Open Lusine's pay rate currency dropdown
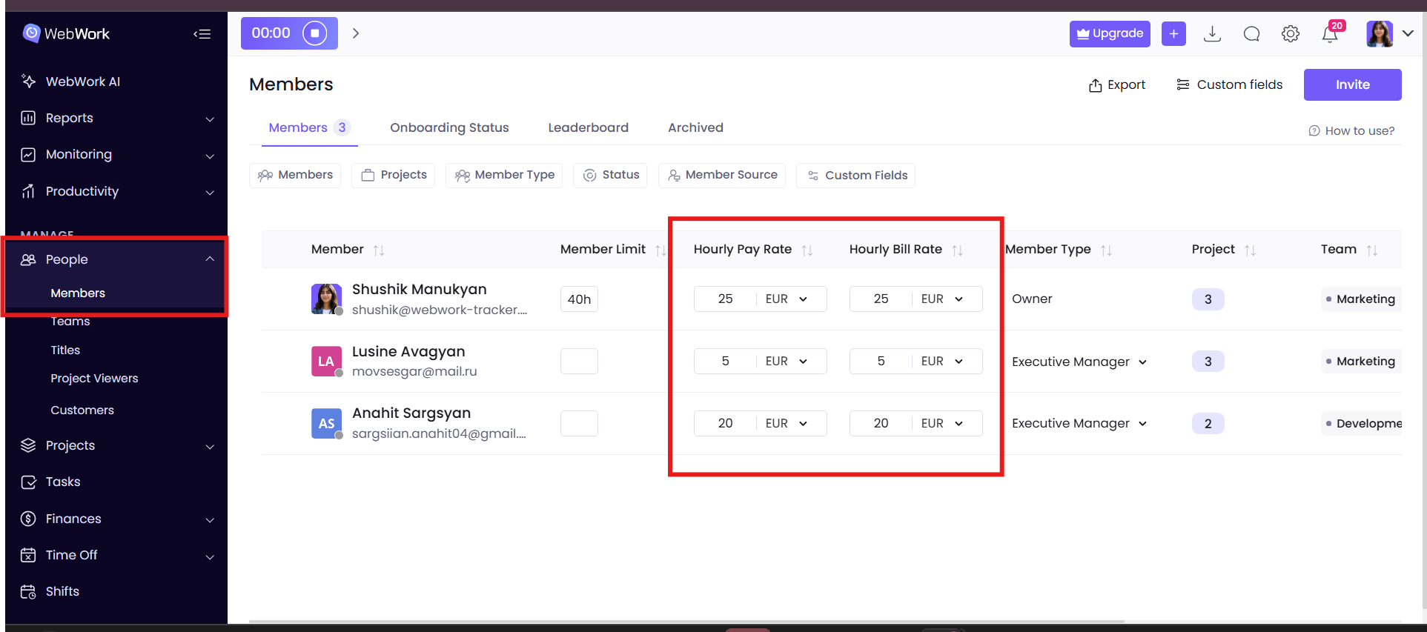Image resolution: width=1427 pixels, height=632 pixels. 787,362
